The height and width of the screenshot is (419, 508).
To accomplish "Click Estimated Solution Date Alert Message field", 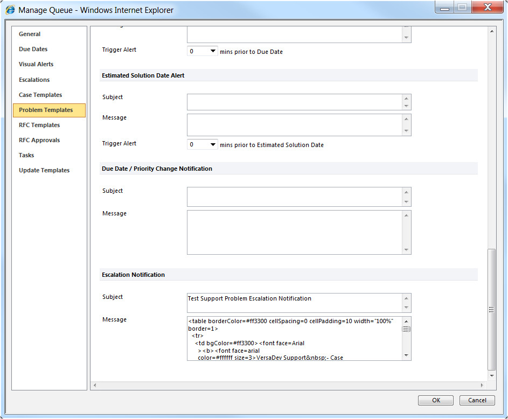I will 295,124.
